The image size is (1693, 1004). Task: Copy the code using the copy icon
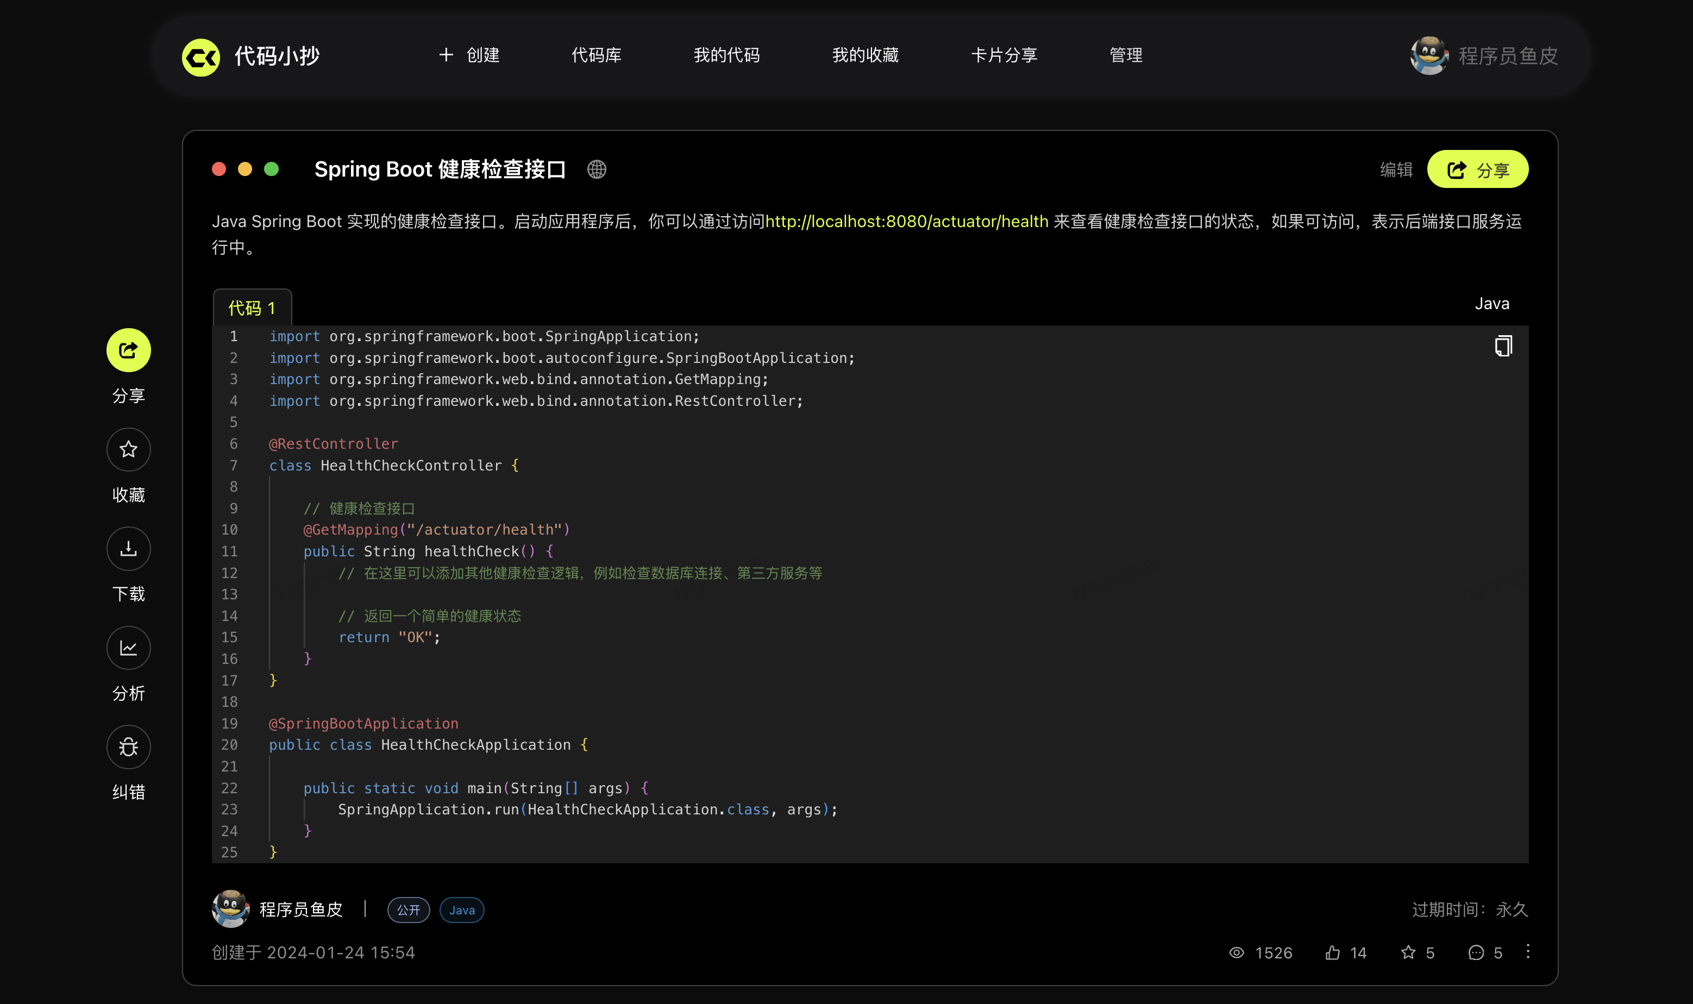click(x=1503, y=345)
